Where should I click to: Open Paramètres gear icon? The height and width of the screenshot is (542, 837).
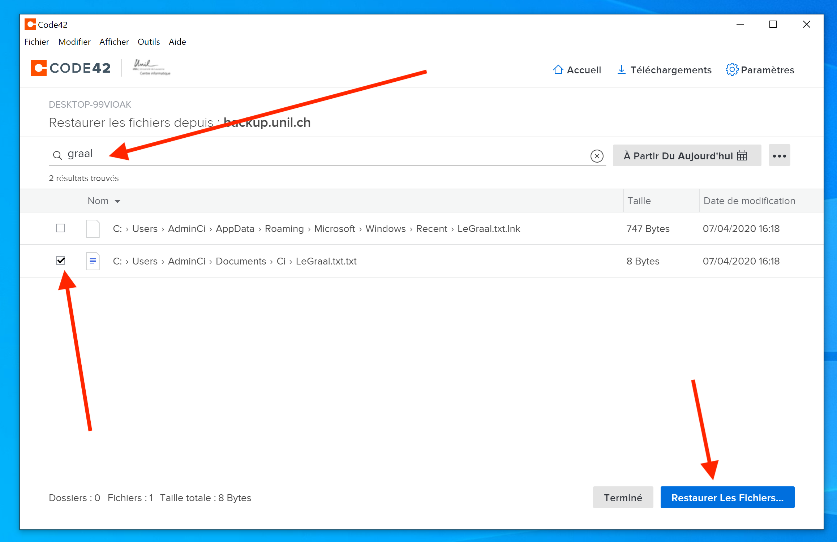[732, 69]
